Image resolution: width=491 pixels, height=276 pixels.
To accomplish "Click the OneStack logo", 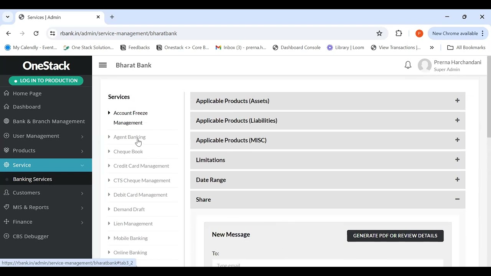I will click(46, 66).
